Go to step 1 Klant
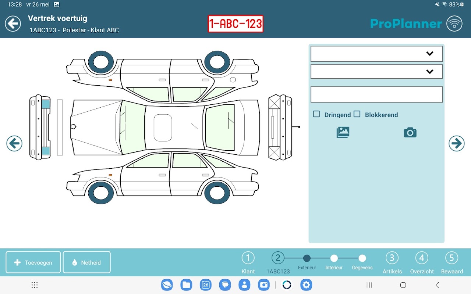 (248, 258)
